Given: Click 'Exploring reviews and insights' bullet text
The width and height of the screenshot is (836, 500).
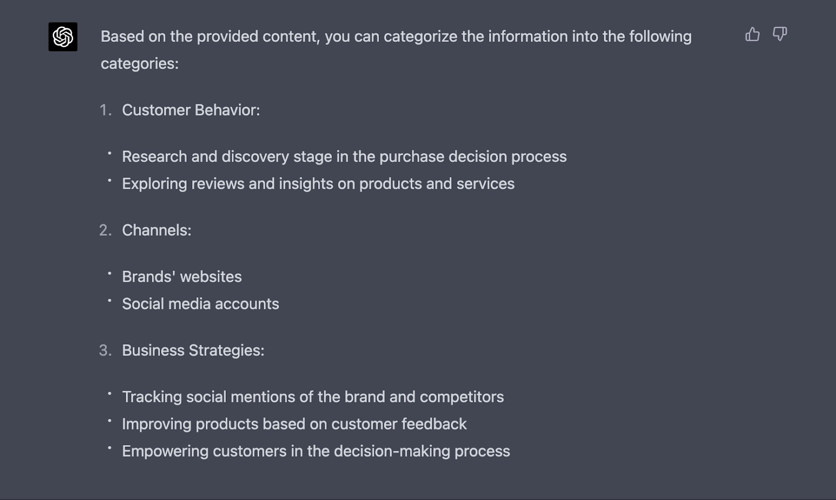Looking at the screenshot, I should click(318, 184).
